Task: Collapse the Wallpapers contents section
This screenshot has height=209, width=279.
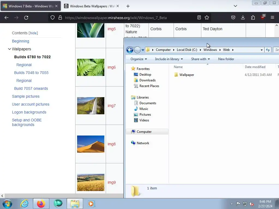Action: tap(10, 49)
